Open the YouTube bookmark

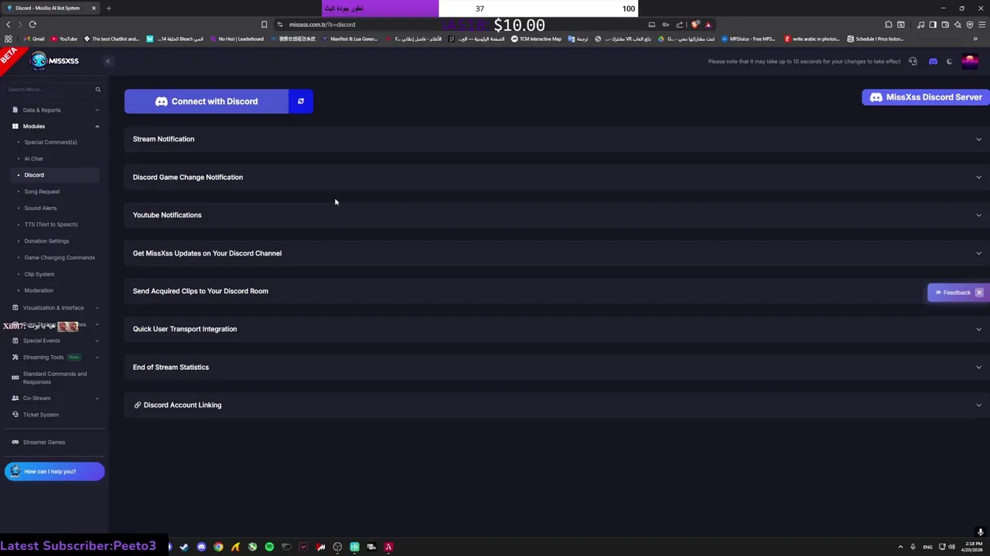64,39
